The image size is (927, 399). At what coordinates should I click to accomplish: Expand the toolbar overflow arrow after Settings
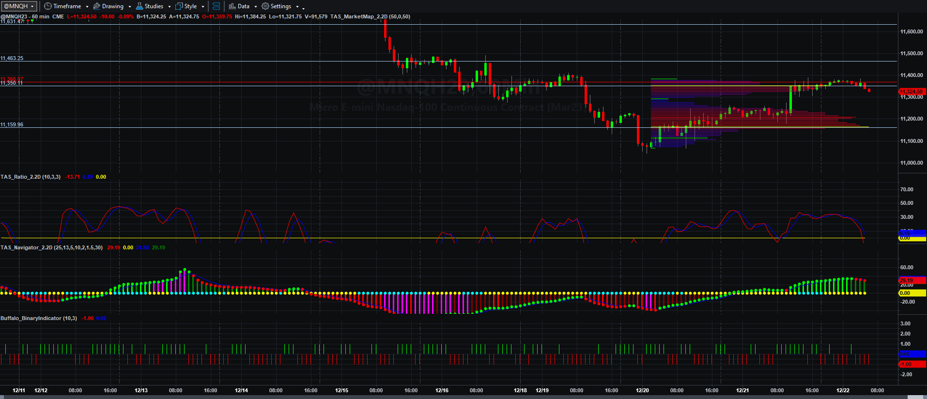(x=304, y=8)
